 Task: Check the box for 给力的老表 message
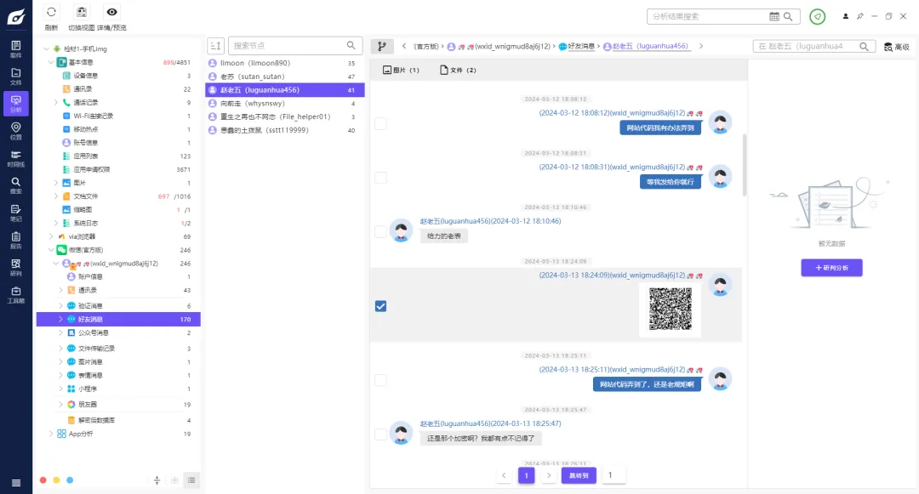(380, 231)
